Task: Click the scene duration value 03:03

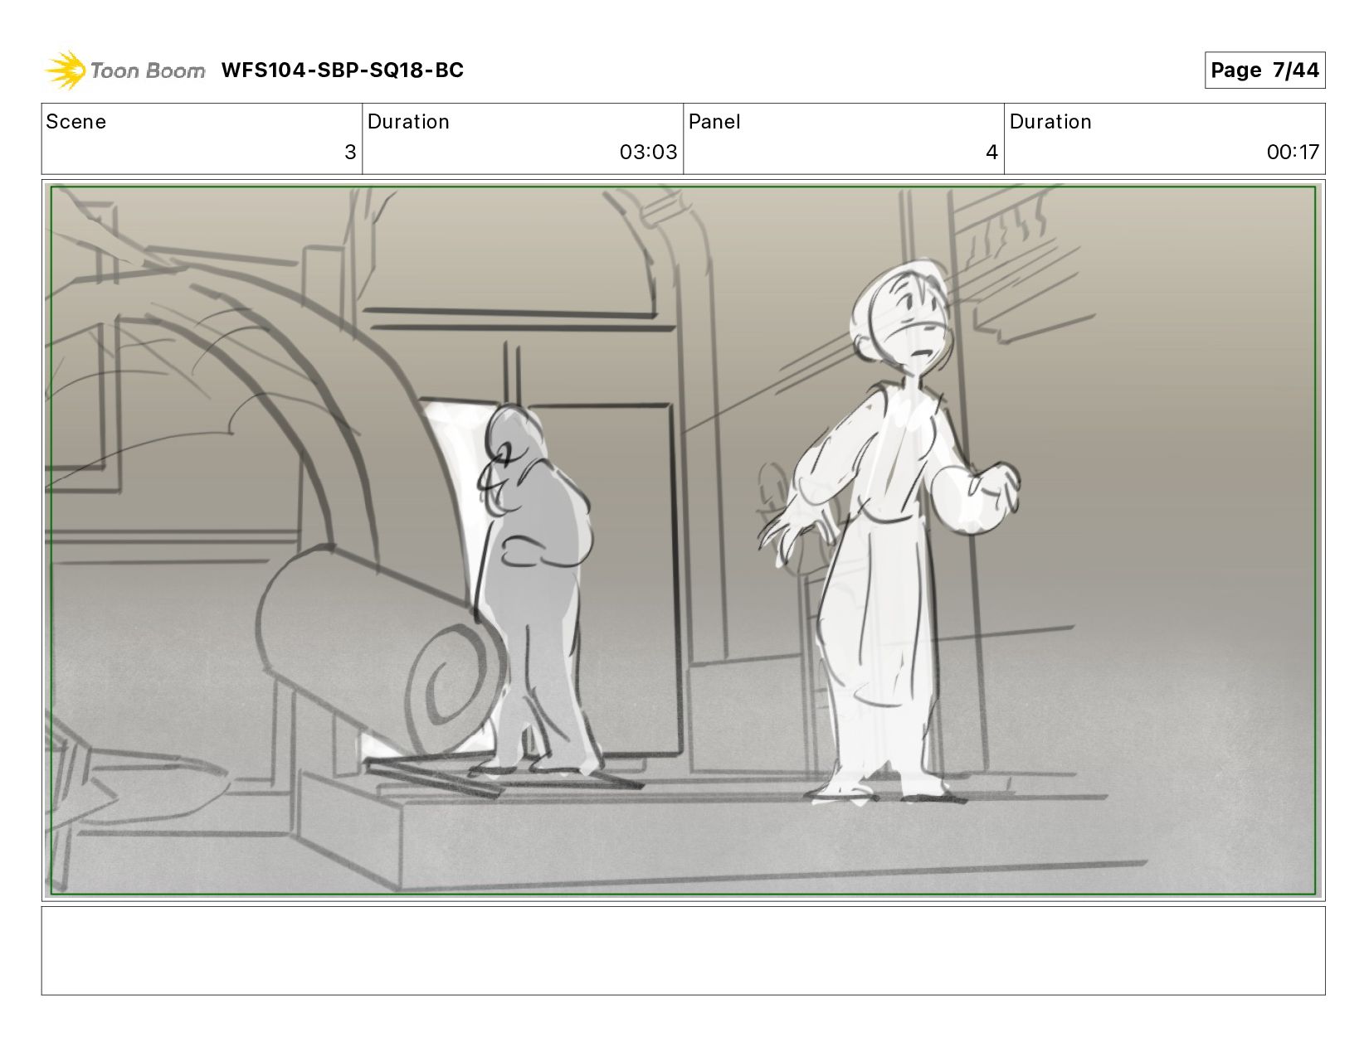Action: click(648, 153)
